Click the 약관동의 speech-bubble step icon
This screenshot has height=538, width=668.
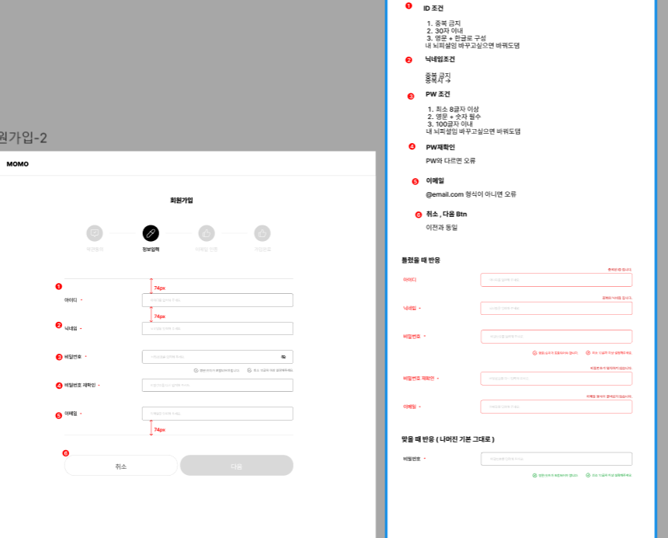pos(95,233)
